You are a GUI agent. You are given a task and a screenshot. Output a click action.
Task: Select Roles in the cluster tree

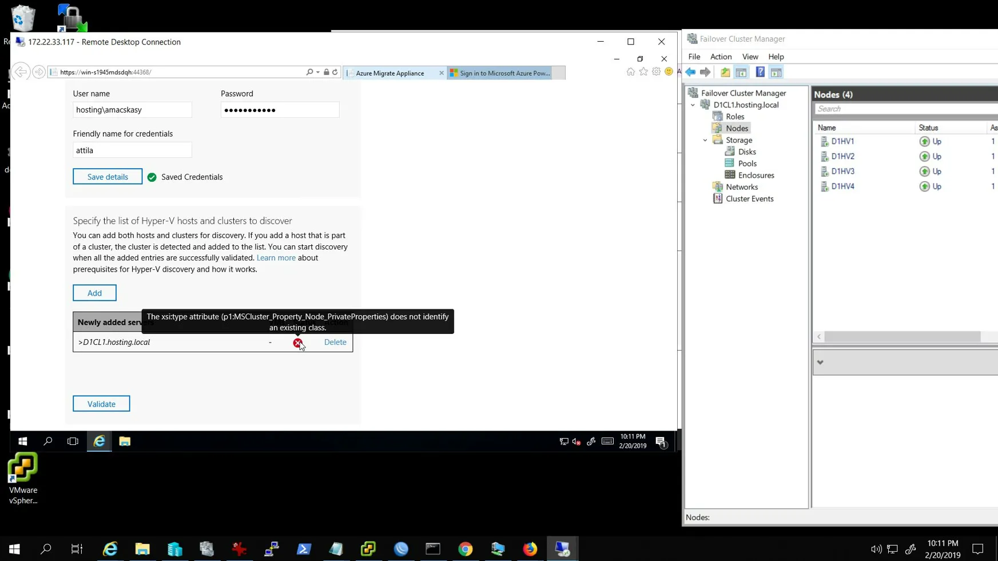(734, 117)
